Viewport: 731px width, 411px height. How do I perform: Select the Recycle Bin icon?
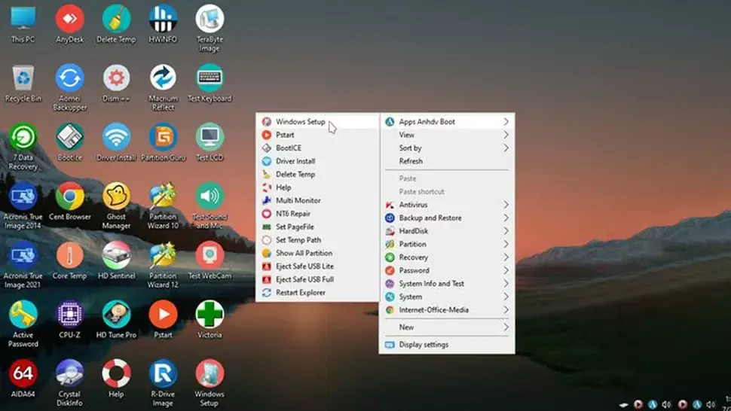point(23,79)
